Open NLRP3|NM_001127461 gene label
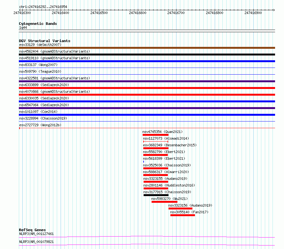The width and height of the screenshot is (284, 249). click(36, 234)
